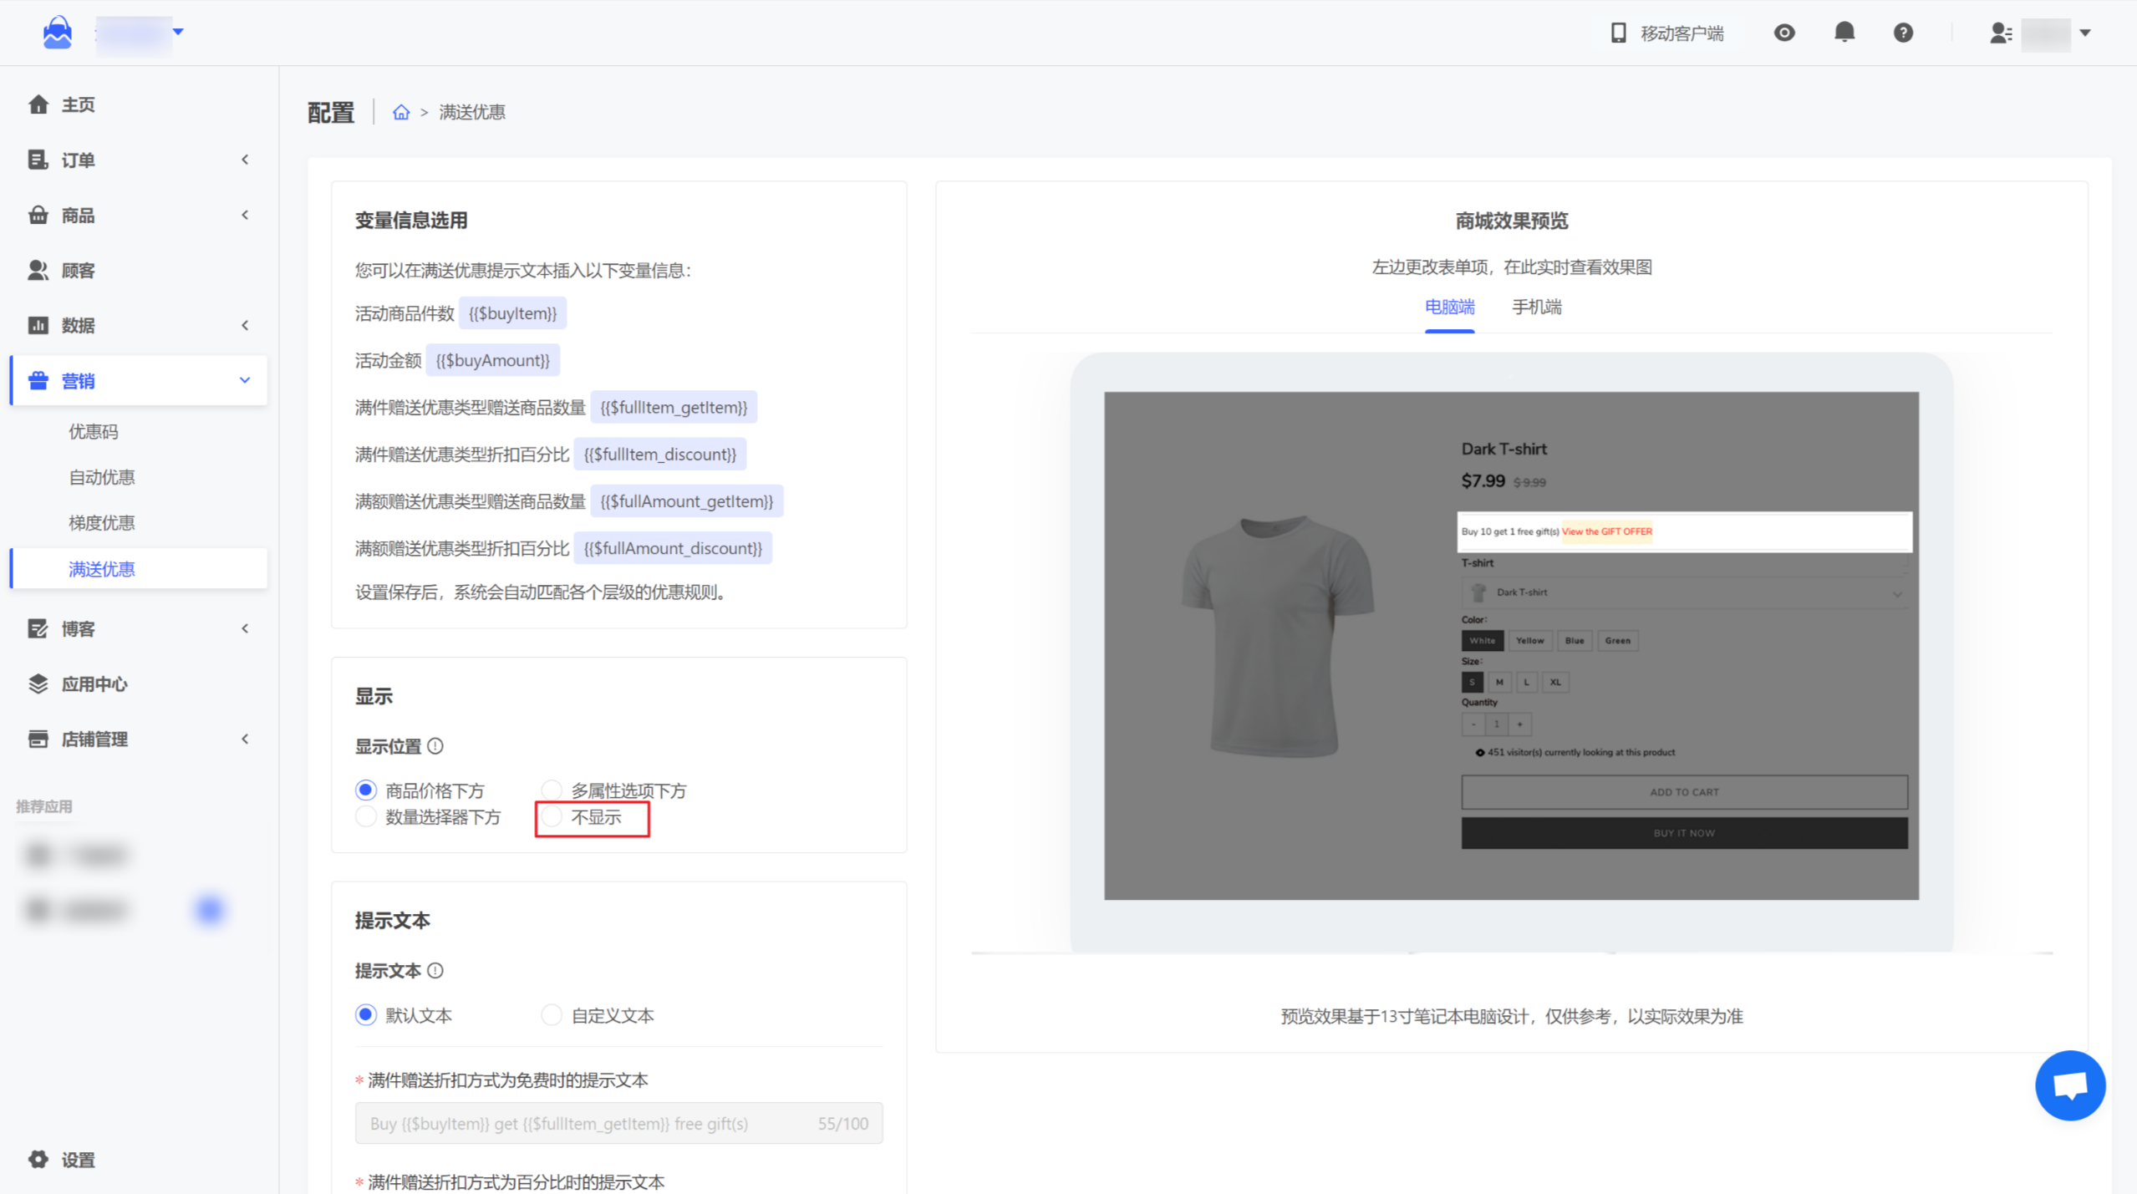
Task: Click the 订单 orders icon
Action: pos(38,160)
